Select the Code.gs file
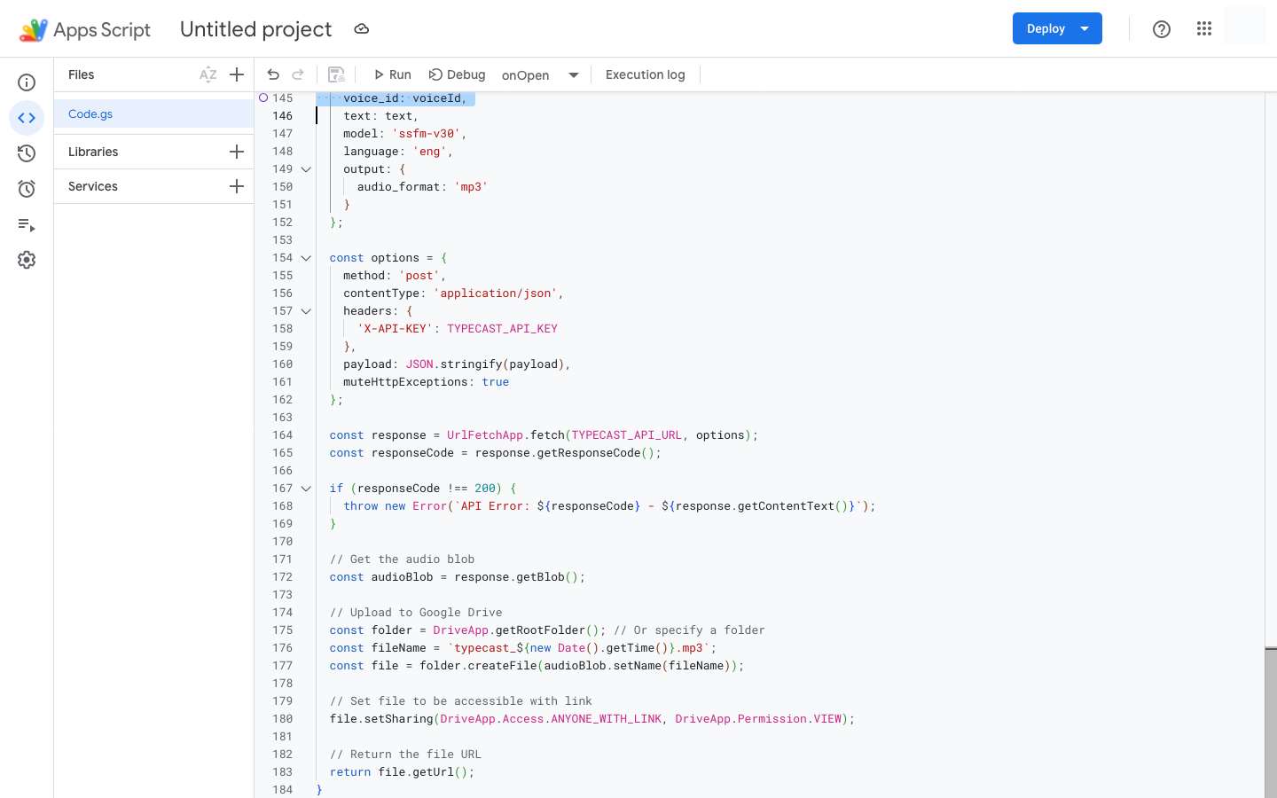The width and height of the screenshot is (1277, 798). 90,113
